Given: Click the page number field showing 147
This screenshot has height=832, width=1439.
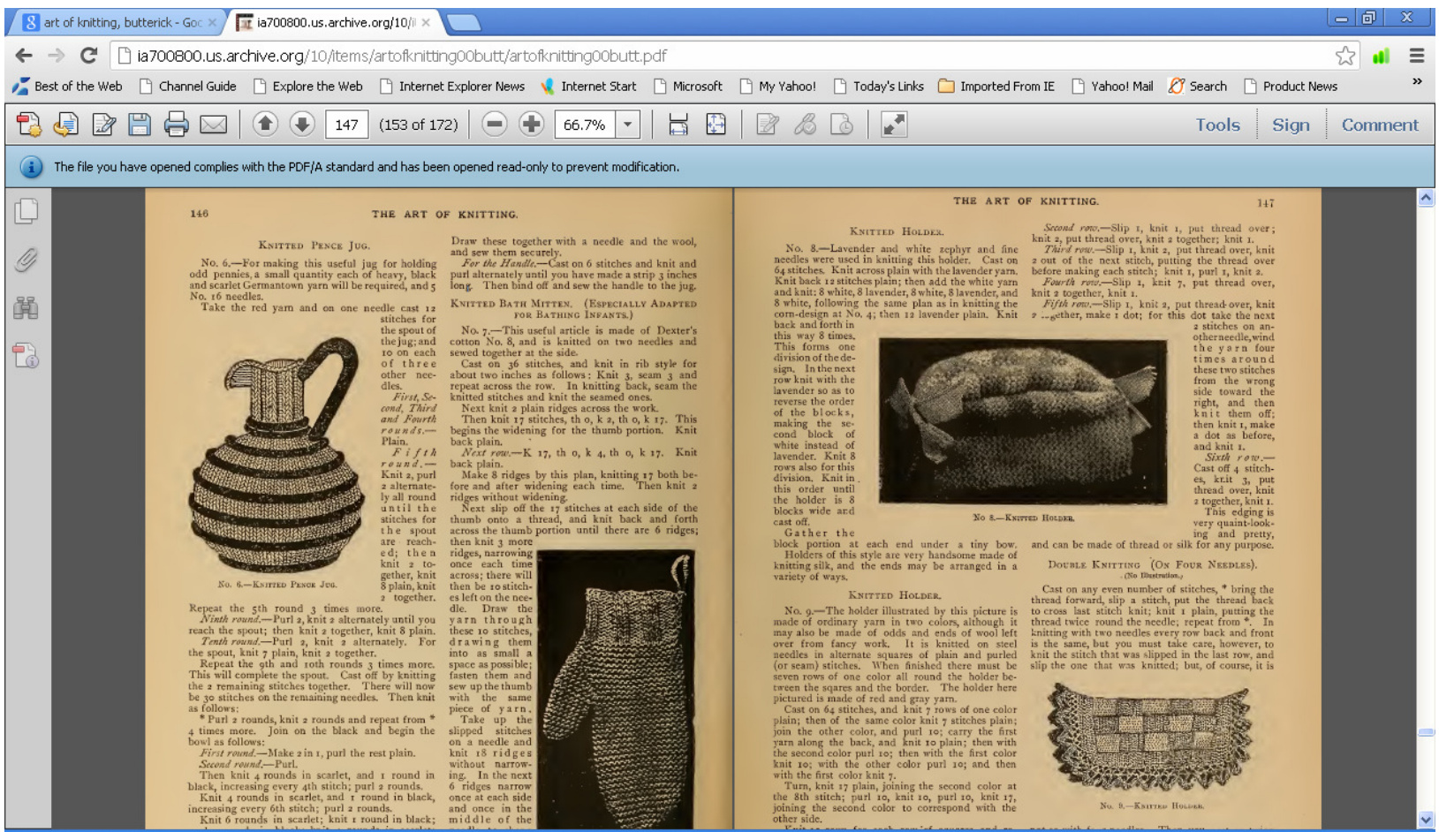Looking at the screenshot, I should pos(346,125).
